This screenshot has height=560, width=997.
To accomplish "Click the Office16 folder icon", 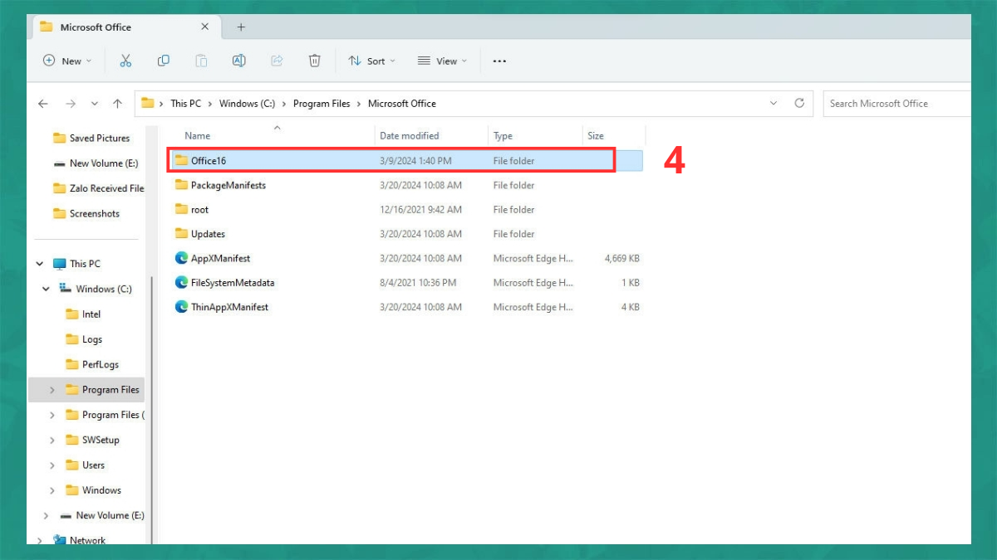I will [x=181, y=160].
